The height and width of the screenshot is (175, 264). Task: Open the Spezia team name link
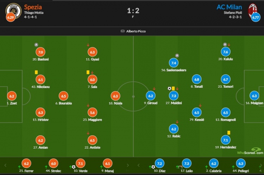33,7
